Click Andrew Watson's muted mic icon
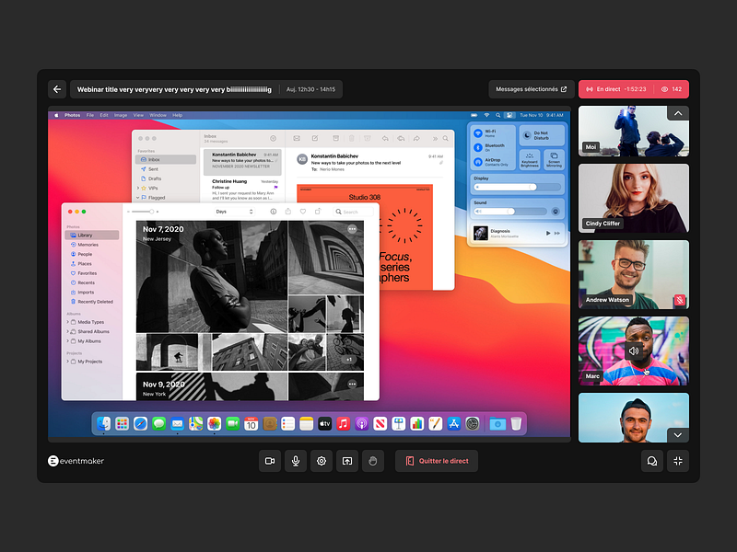The image size is (737, 552). [x=680, y=300]
